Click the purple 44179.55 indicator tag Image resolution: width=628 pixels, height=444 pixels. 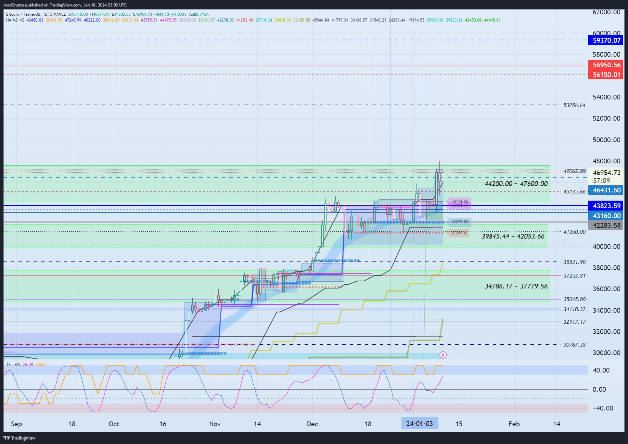pos(460,202)
